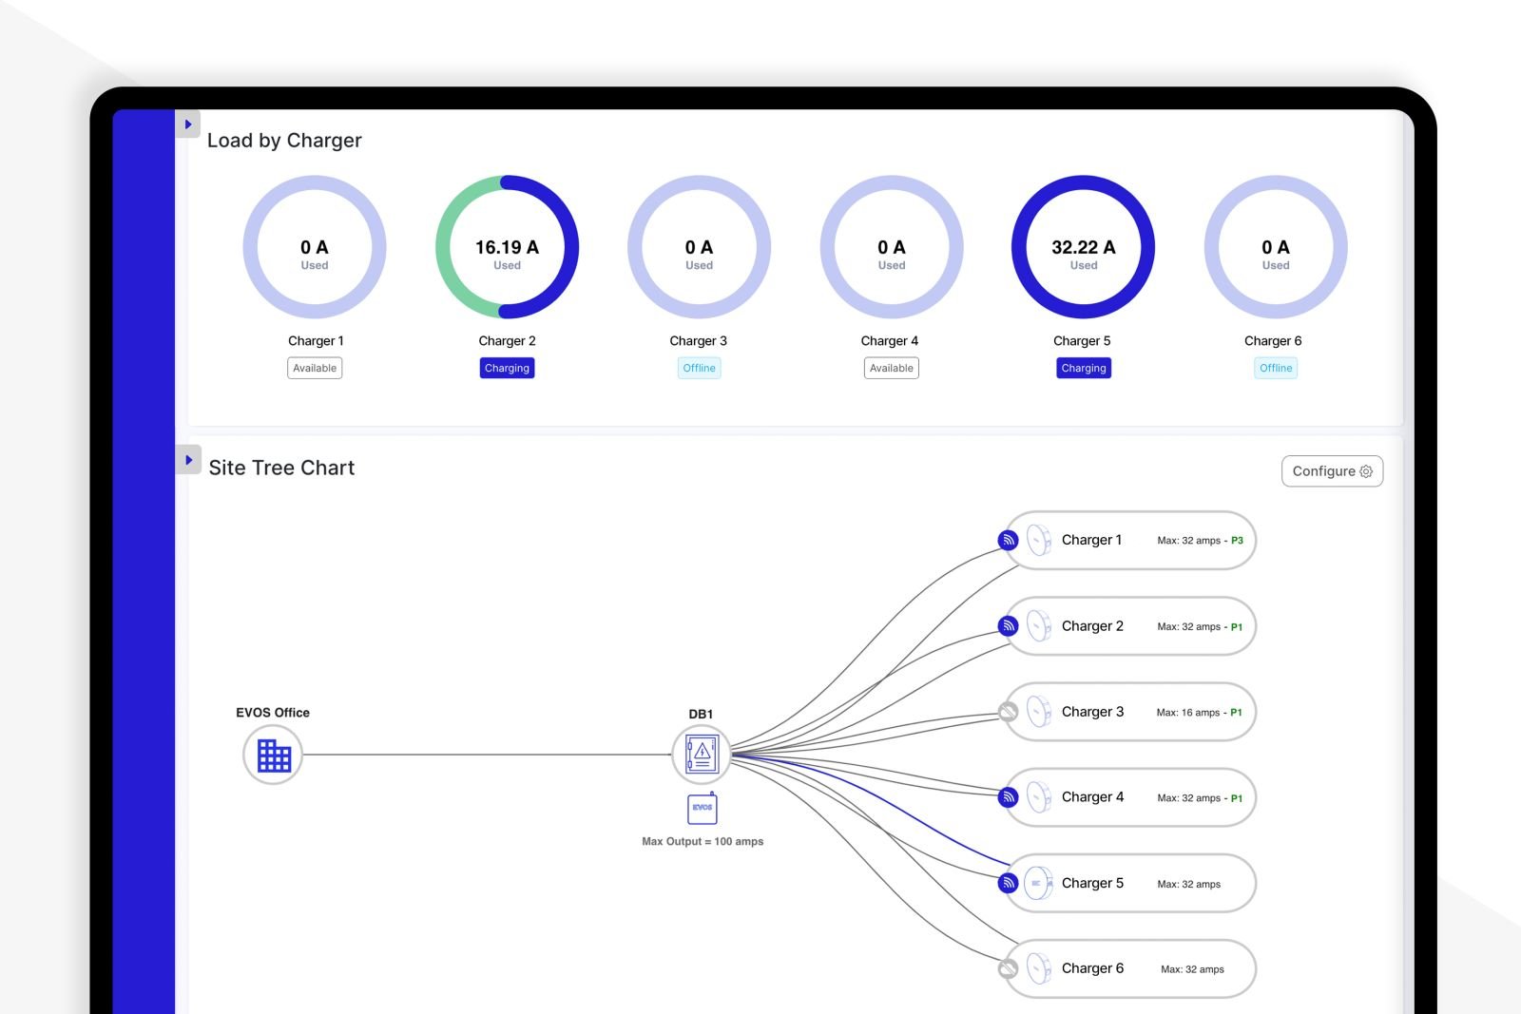Select the Charger 6 node in tree
1521x1014 pixels.
[x=1131, y=968]
